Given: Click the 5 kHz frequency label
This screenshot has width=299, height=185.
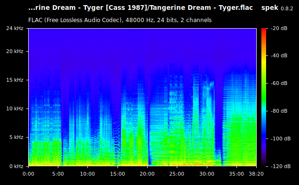Looking at the screenshot, I should [16, 138].
